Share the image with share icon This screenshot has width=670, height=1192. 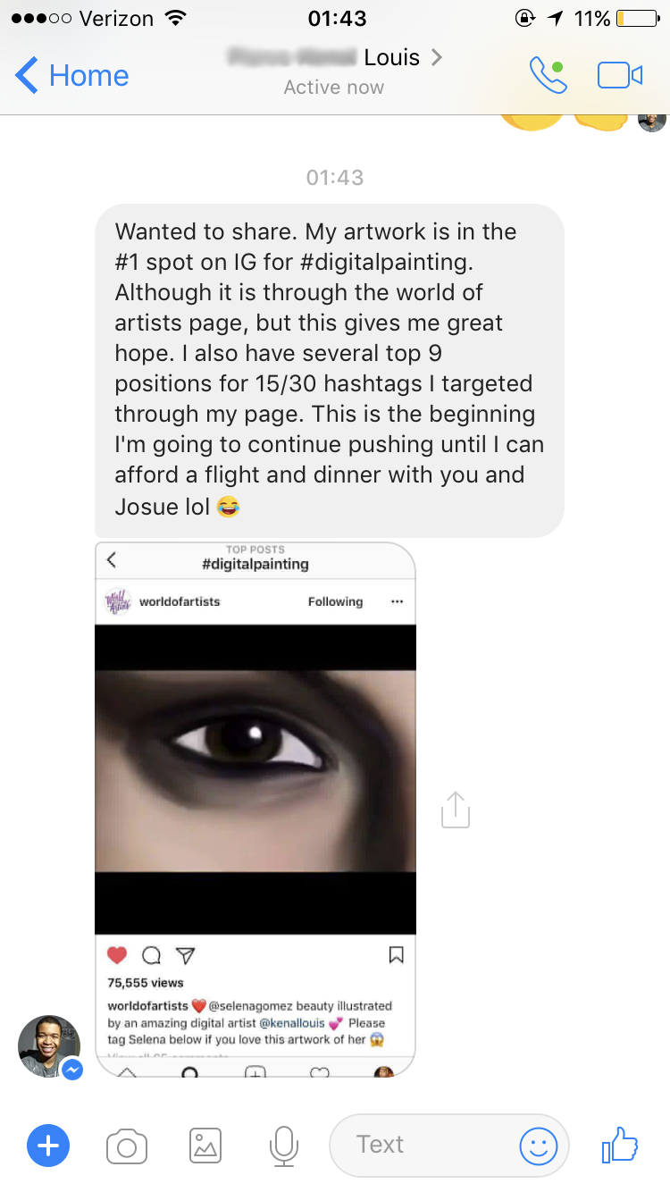tap(456, 809)
